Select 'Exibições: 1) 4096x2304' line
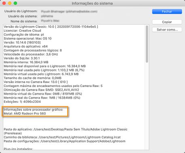Screen dimensions: 185x153 [x=22, y=101]
